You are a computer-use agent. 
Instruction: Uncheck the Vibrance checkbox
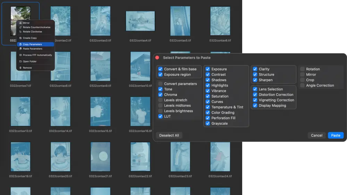tap(208, 91)
